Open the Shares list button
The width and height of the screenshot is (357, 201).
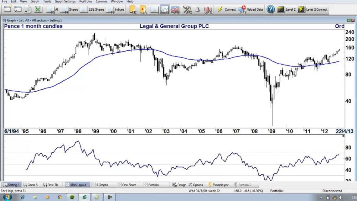(x=69, y=9)
